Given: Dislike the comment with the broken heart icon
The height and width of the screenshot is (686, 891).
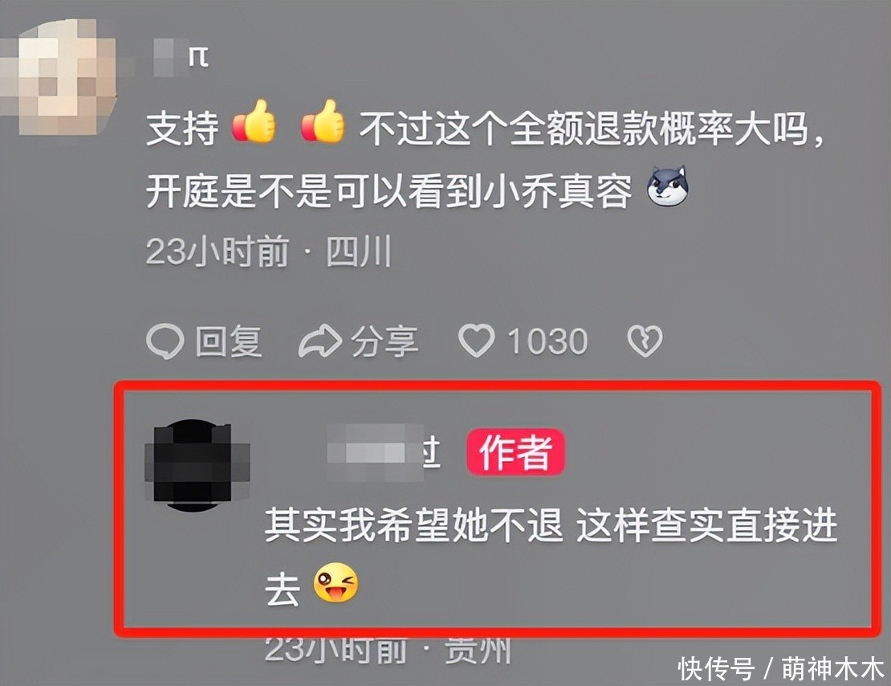Looking at the screenshot, I should pyautogui.click(x=645, y=341).
